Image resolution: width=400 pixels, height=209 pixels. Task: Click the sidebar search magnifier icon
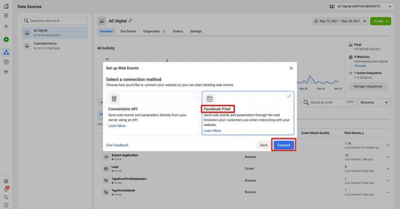[6, 197]
